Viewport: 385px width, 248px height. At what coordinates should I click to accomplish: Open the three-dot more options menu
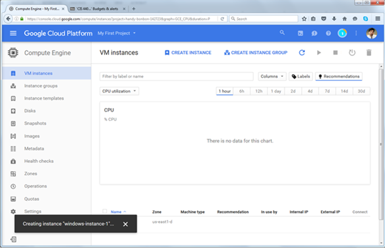coord(356,33)
